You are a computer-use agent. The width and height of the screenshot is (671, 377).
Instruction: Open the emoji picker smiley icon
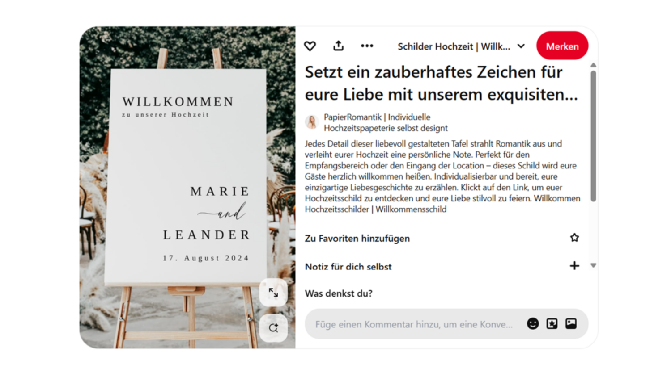point(533,324)
